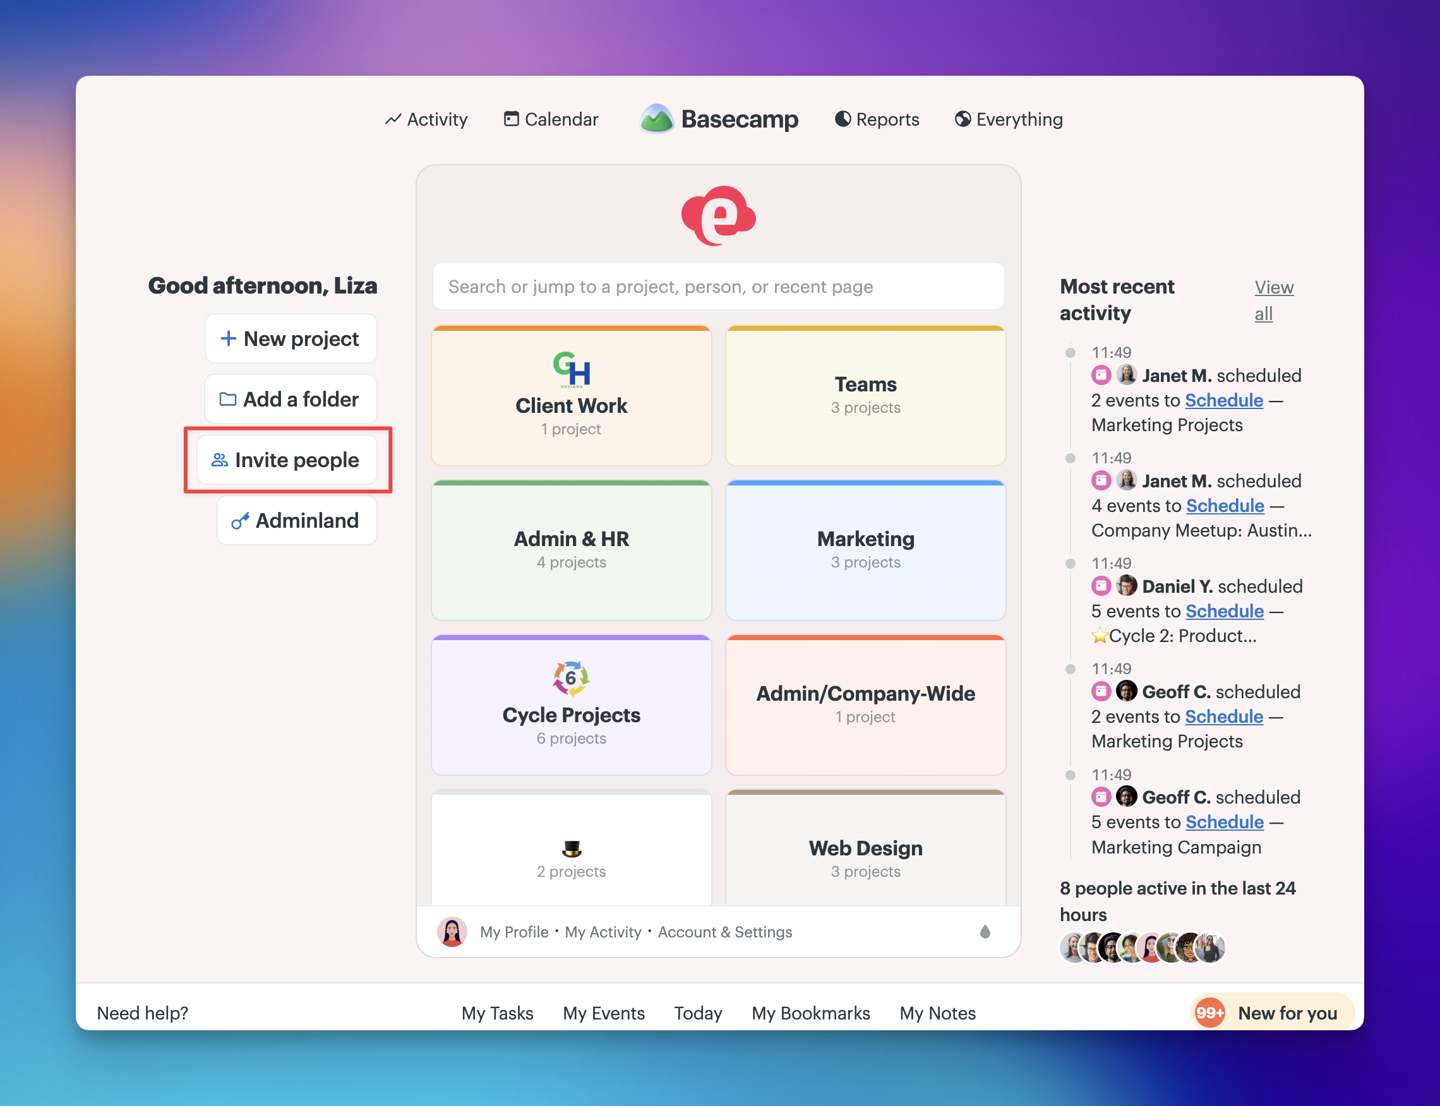This screenshot has height=1106, width=1440.
Task: Click the red company logo
Action: click(x=718, y=215)
